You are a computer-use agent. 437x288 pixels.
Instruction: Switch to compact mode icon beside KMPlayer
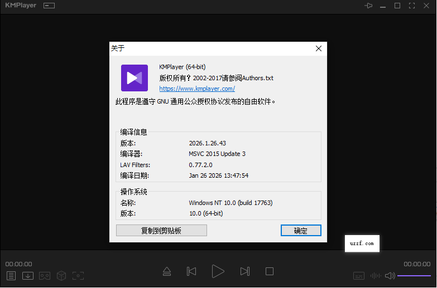pos(49,6)
